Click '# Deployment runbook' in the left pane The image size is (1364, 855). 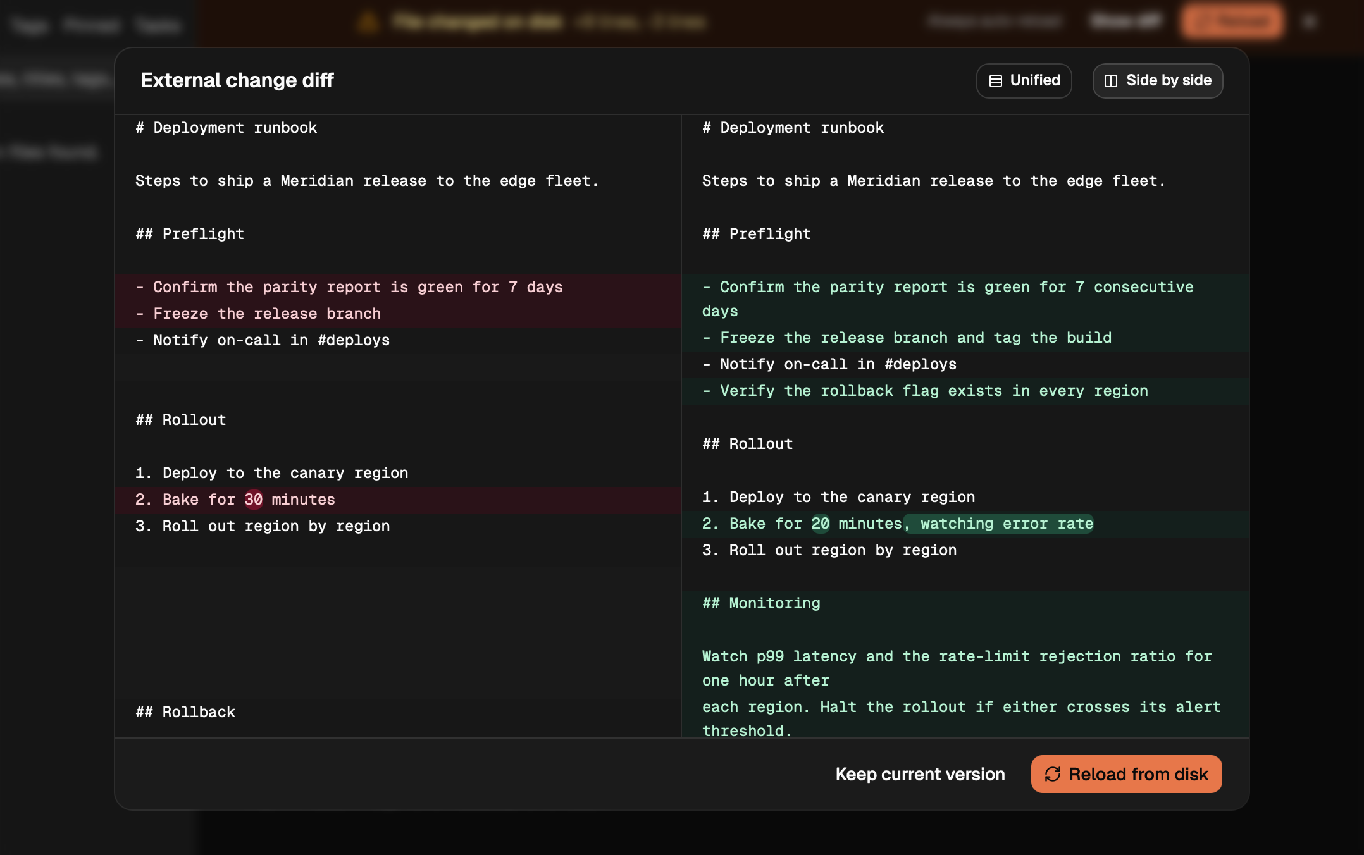226,128
